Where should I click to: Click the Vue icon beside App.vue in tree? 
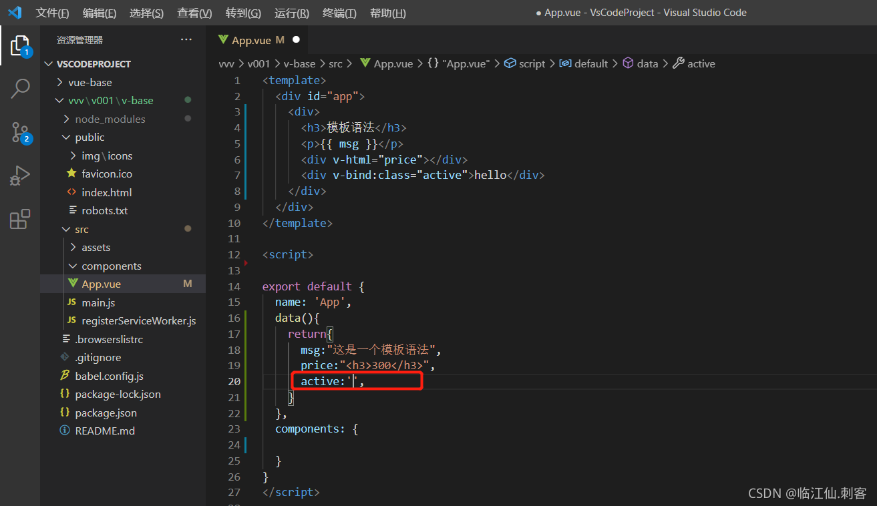click(x=73, y=284)
